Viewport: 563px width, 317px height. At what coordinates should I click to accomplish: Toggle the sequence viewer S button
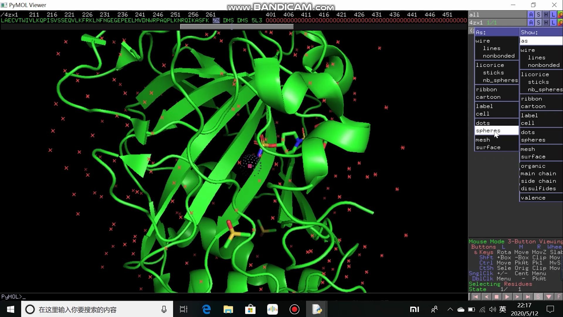pyautogui.click(x=538, y=297)
